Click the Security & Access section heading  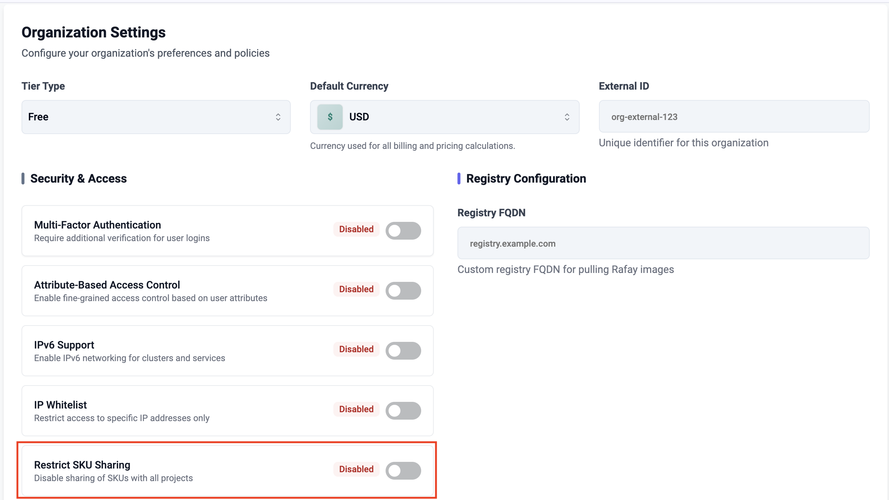click(79, 179)
